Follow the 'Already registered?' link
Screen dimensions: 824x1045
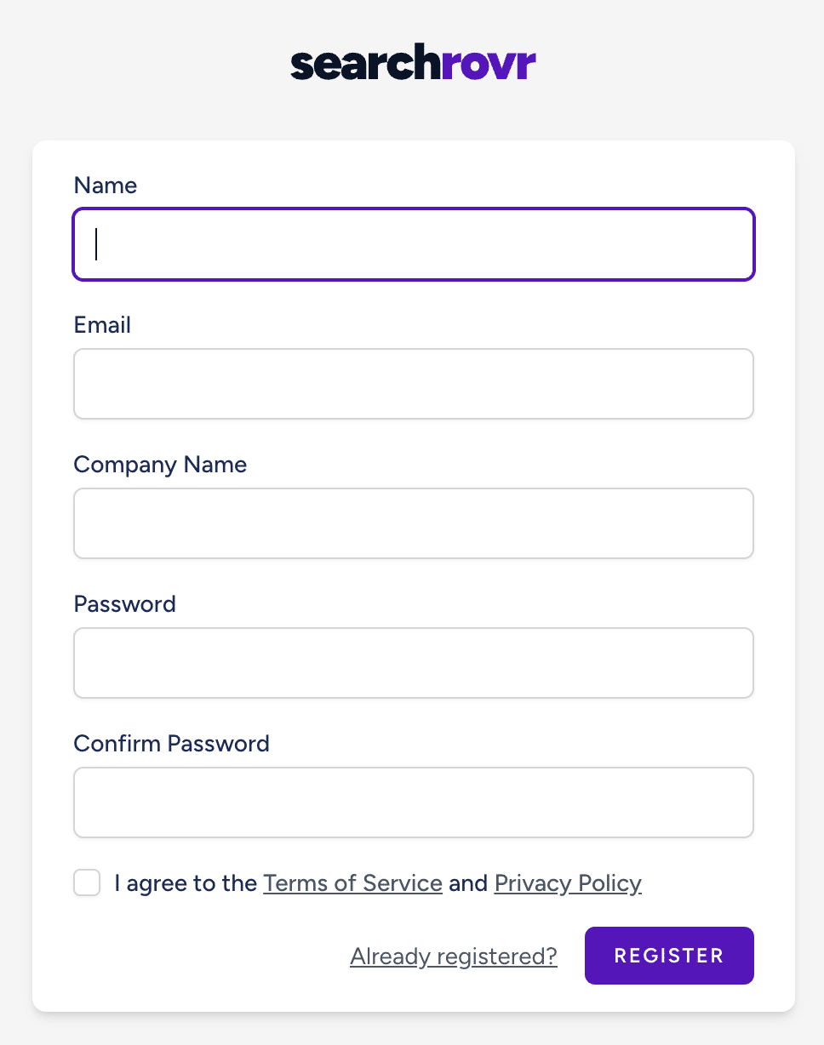454,956
